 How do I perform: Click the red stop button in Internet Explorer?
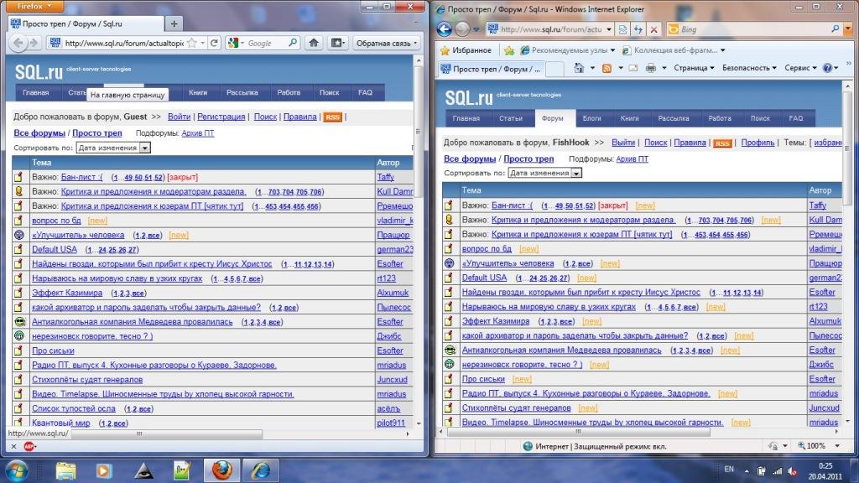coord(653,29)
